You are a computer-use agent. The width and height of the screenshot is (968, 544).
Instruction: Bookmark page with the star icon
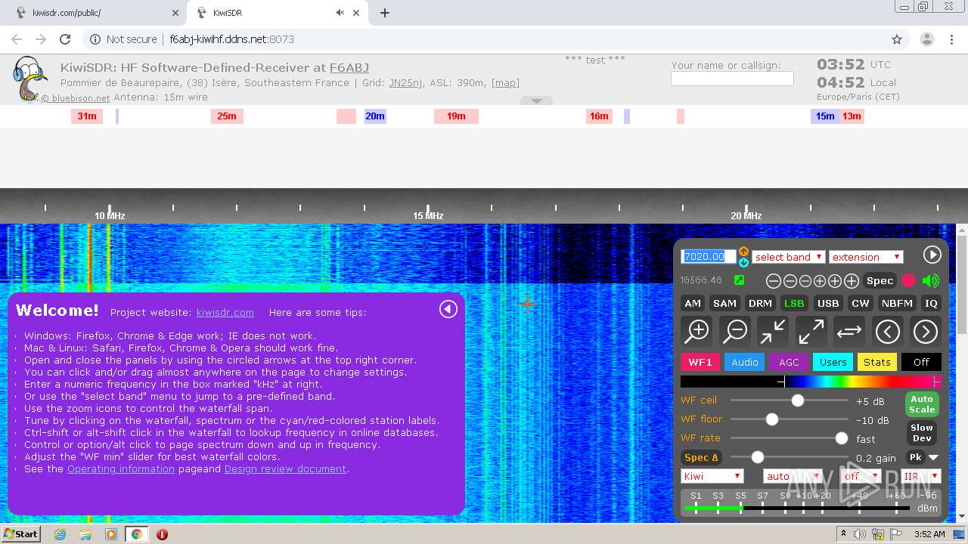tap(897, 39)
